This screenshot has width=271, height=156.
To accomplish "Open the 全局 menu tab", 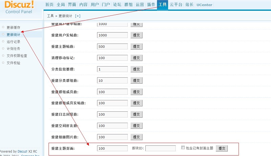I will point(61,4).
